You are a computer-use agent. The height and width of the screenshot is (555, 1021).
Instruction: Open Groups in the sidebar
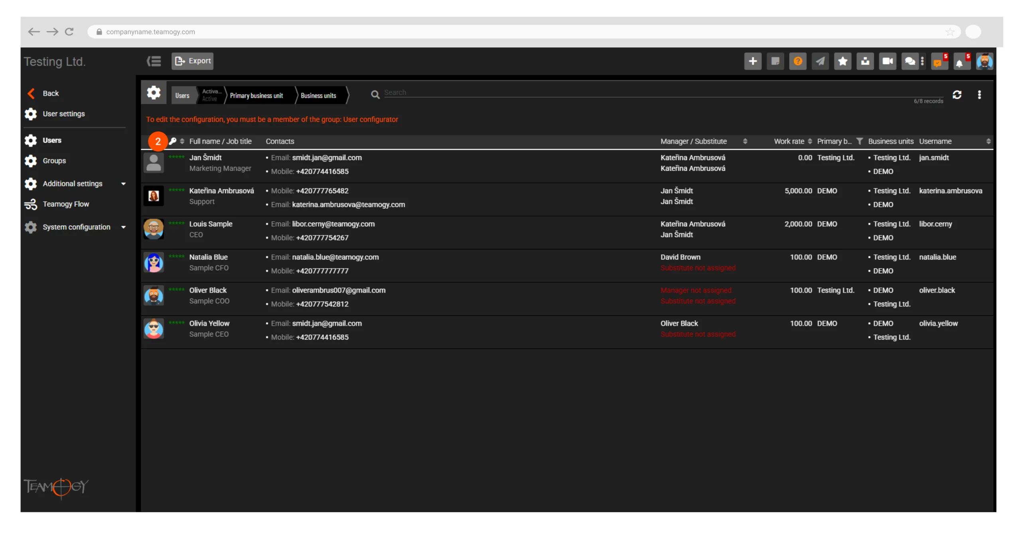[54, 161]
